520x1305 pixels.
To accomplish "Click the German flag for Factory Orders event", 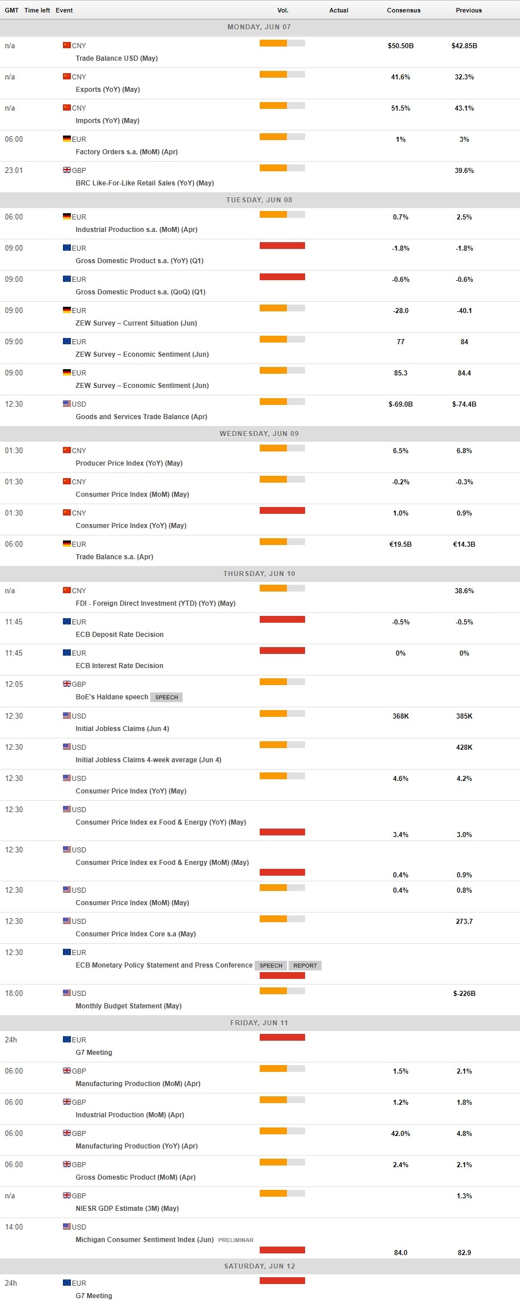I will pyautogui.click(x=67, y=138).
